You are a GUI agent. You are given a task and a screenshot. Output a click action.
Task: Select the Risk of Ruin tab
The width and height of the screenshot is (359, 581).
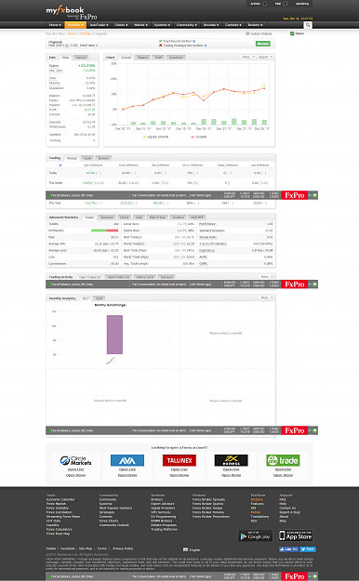click(157, 218)
